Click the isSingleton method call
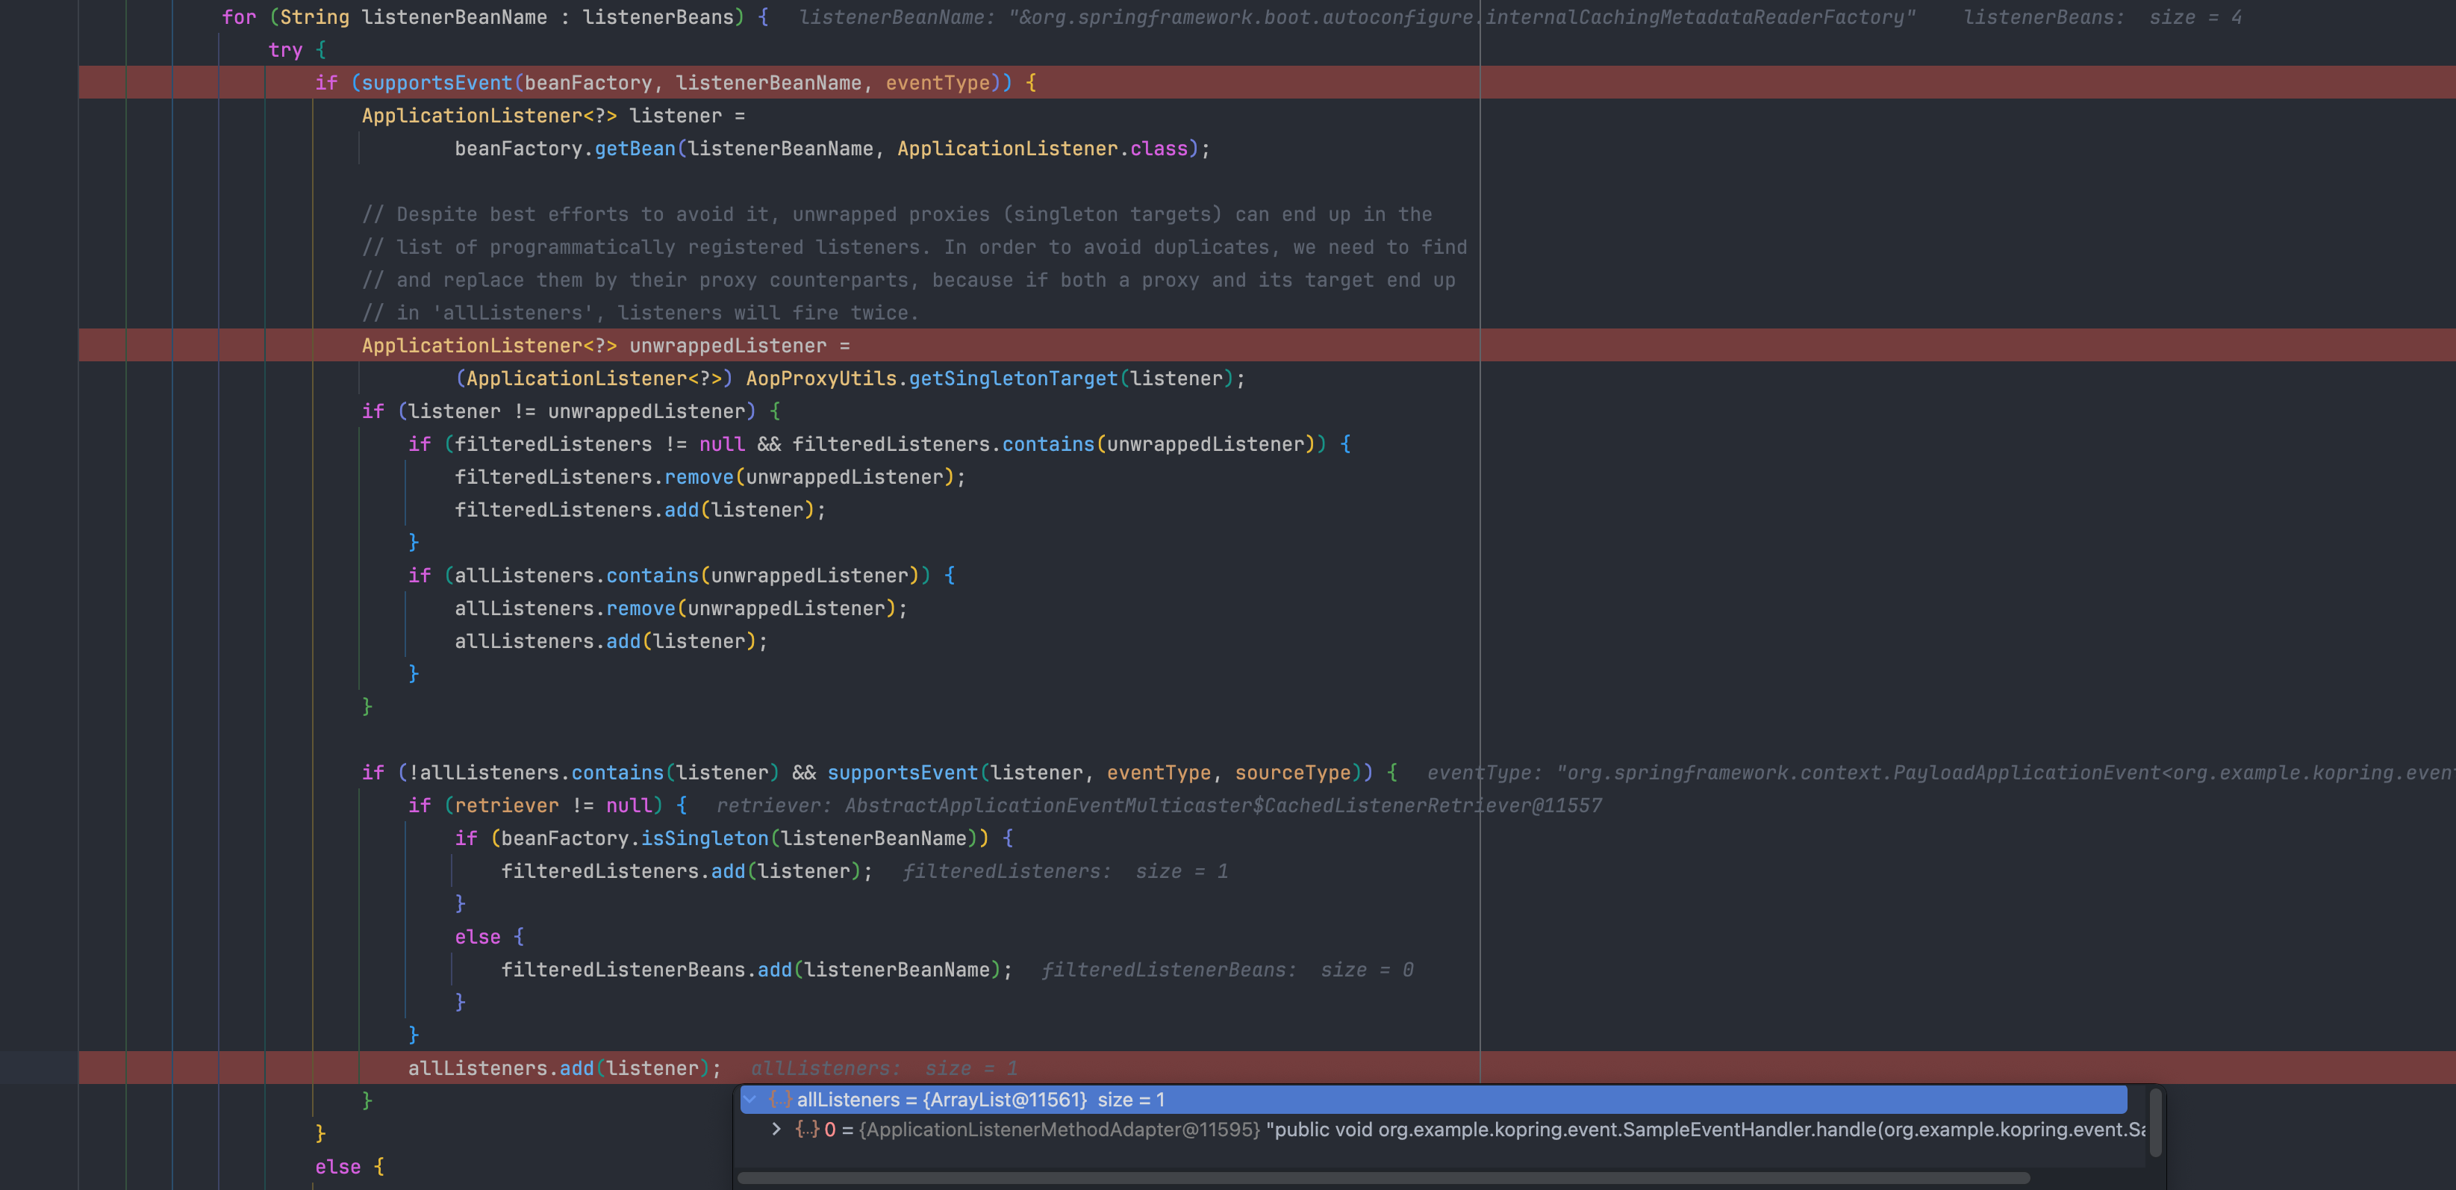Screen dimensions: 2456x1190 [x=704, y=838]
